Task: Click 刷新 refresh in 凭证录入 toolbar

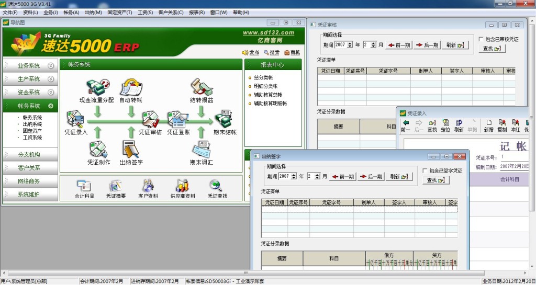Action: tap(459, 126)
